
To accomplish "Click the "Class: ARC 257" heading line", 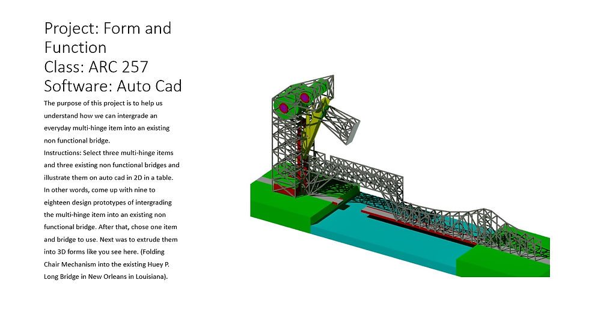I will click(x=96, y=67).
